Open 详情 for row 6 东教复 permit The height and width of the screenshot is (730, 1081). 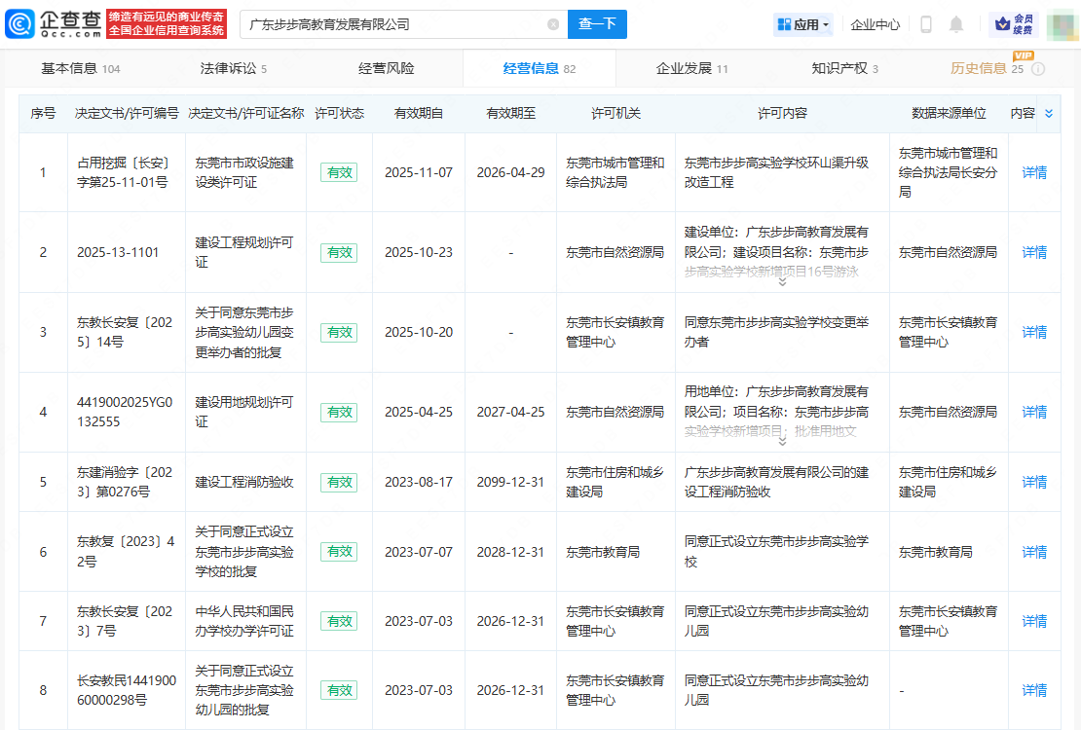1034,552
